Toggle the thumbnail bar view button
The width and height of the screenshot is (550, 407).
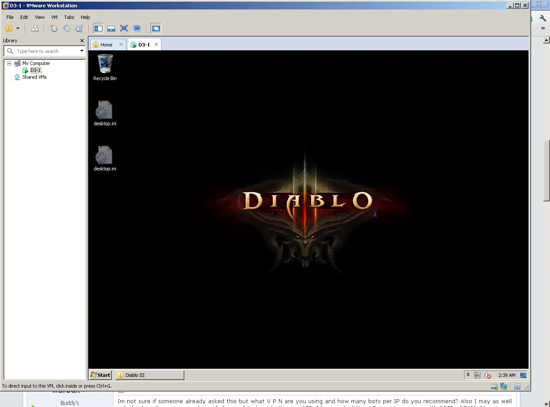tap(111, 28)
